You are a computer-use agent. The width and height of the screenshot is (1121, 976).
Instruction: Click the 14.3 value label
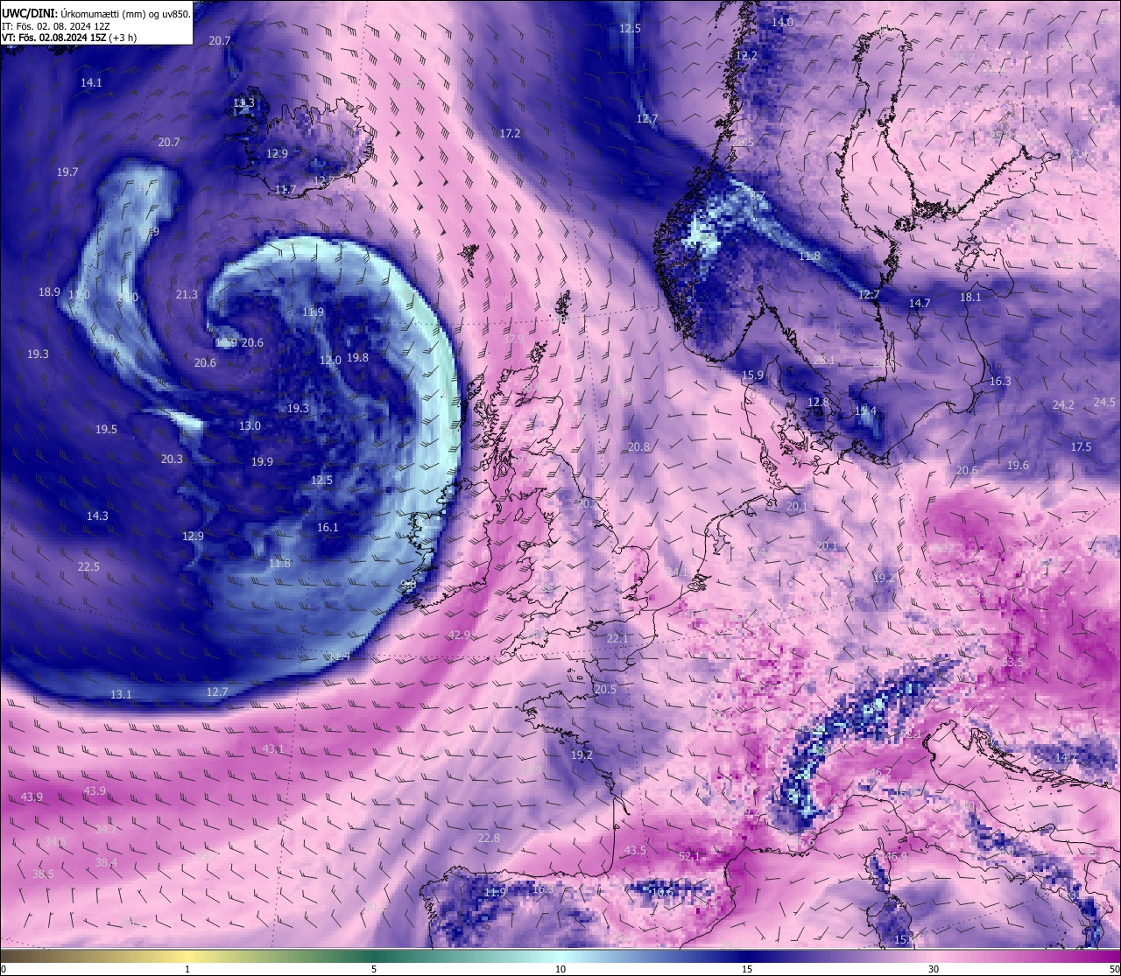click(97, 516)
